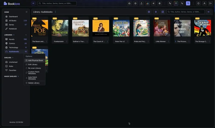The height and width of the screenshot is (128, 215).
Task: Open the three-dot menu for Frankenstein
Action: pos(67,41)
